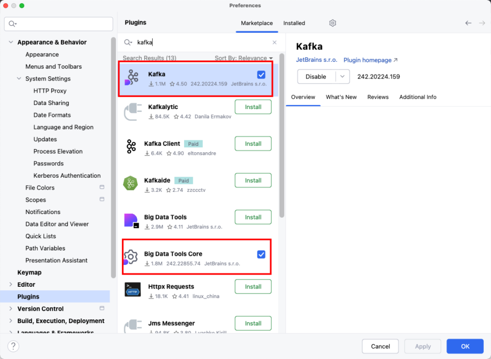Click the settings tree vertical scrollbar
Screen dimensions: 491x359
coord(113,157)
